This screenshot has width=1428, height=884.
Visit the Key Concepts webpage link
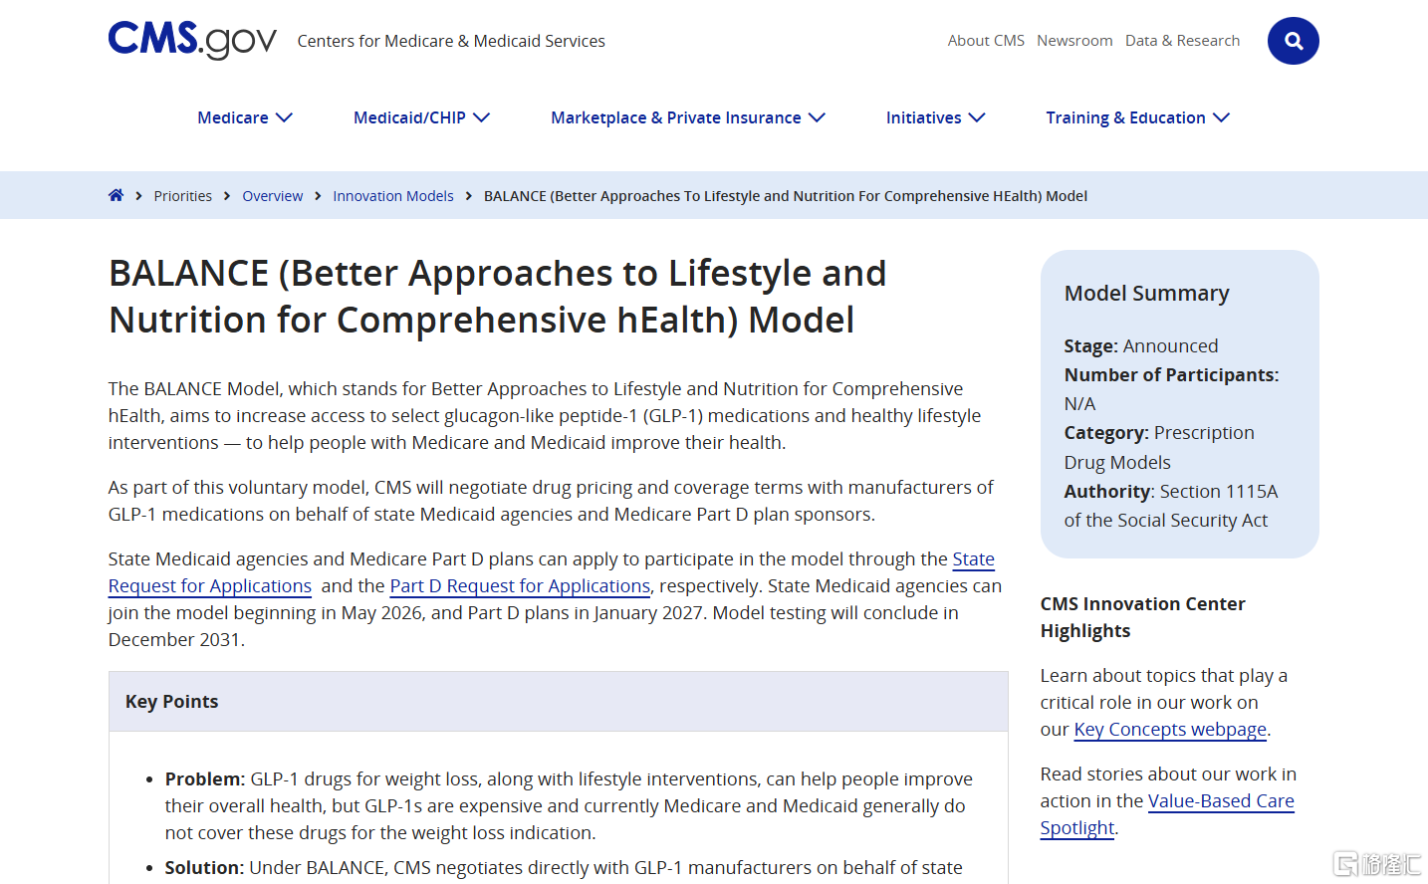pyautogui.click(x=1170, y=730)
